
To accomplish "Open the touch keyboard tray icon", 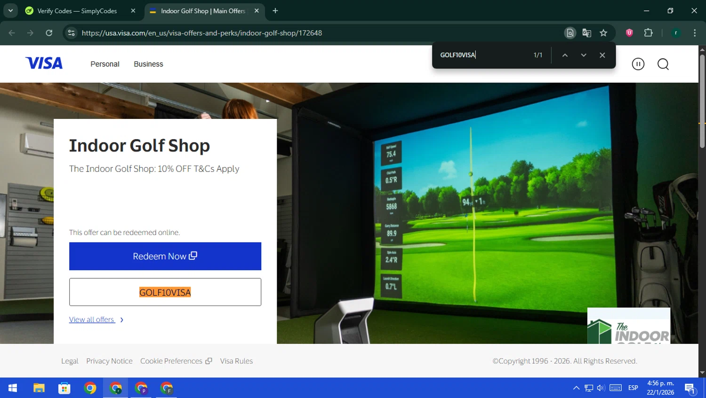I will [x=616, y=388].
